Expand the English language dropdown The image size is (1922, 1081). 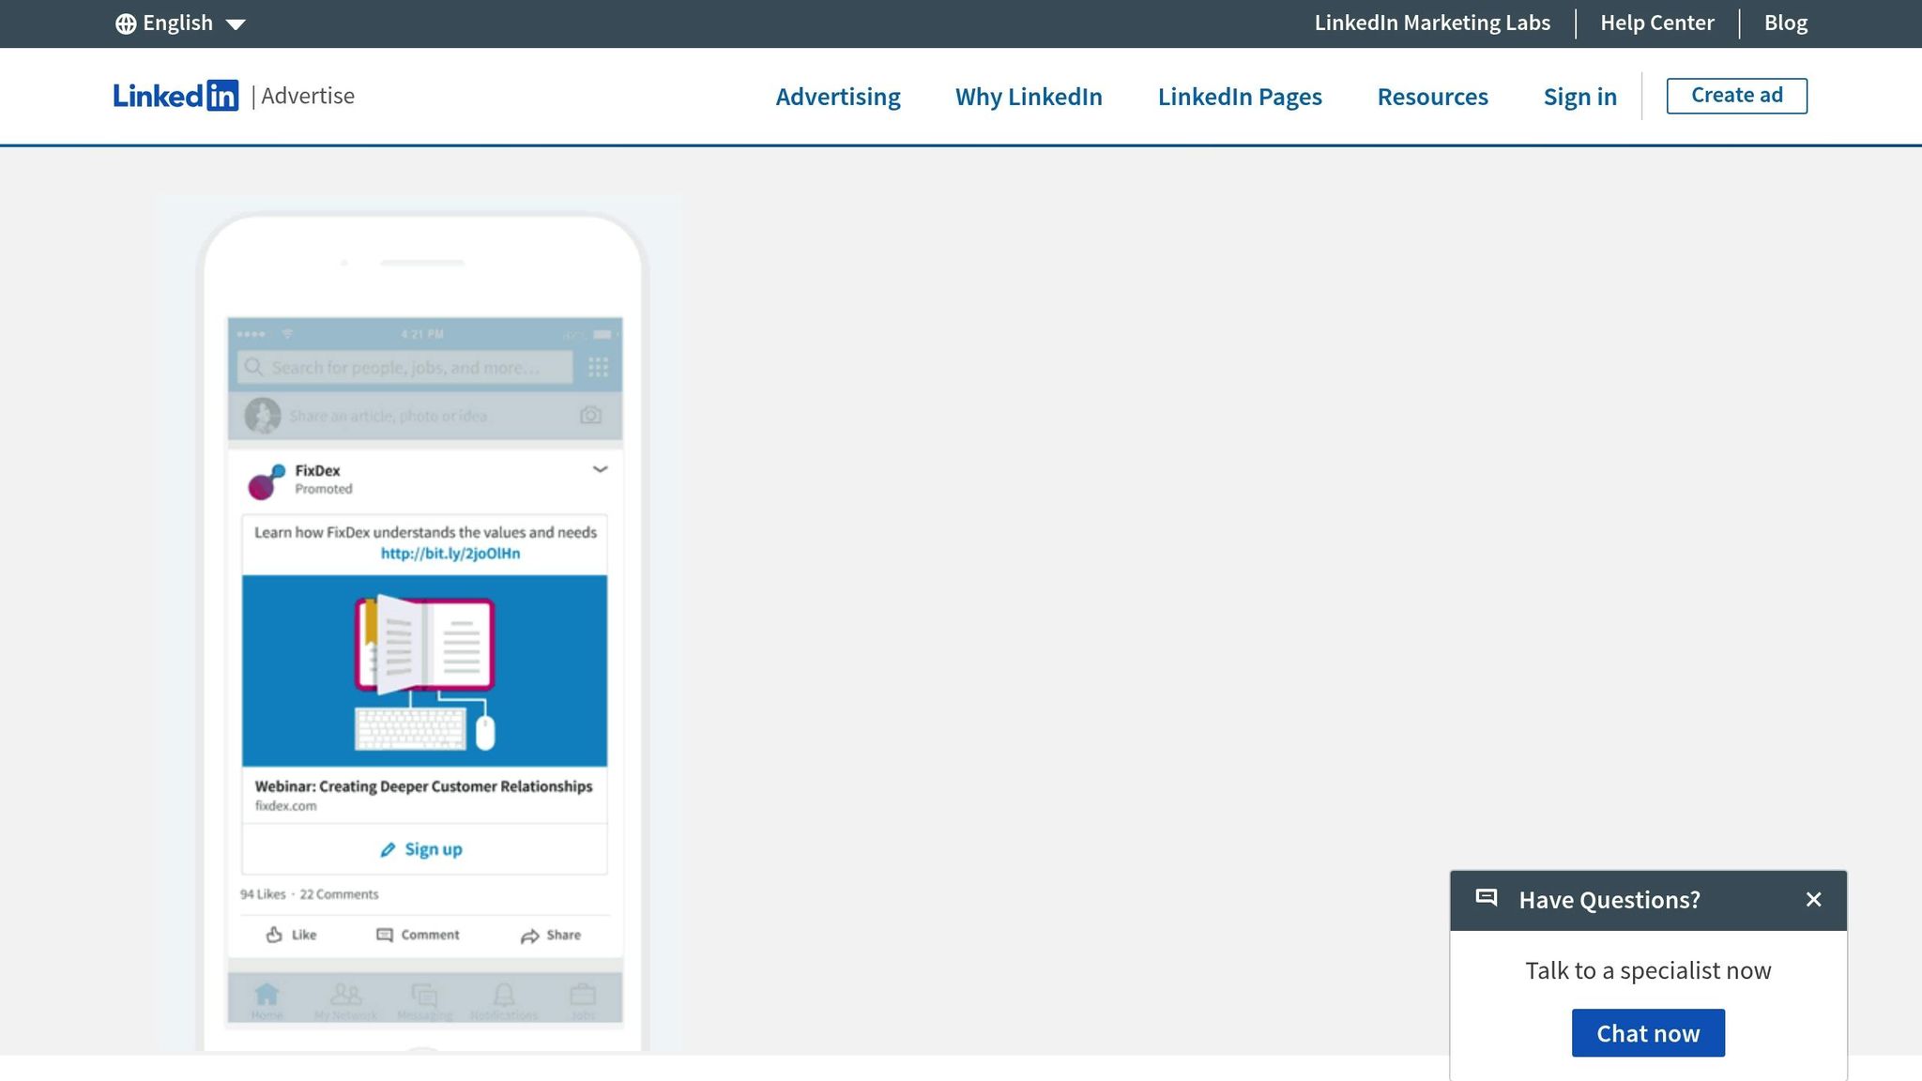pos(180,23)
